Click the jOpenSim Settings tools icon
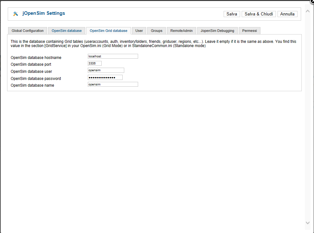 [x=15, y=14]
